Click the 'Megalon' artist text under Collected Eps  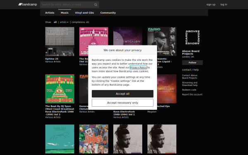[x=152, y=112]
